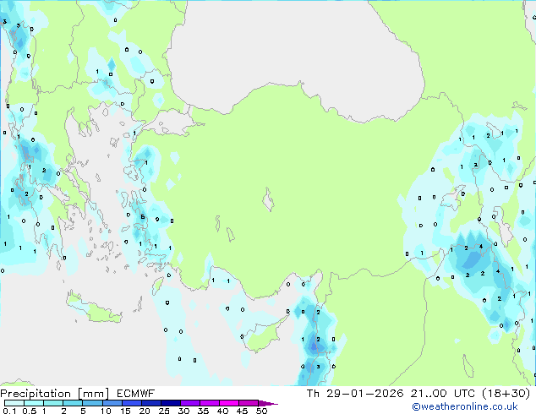
Task: Click legend scale value '25'
Action: tap(164, 411)
